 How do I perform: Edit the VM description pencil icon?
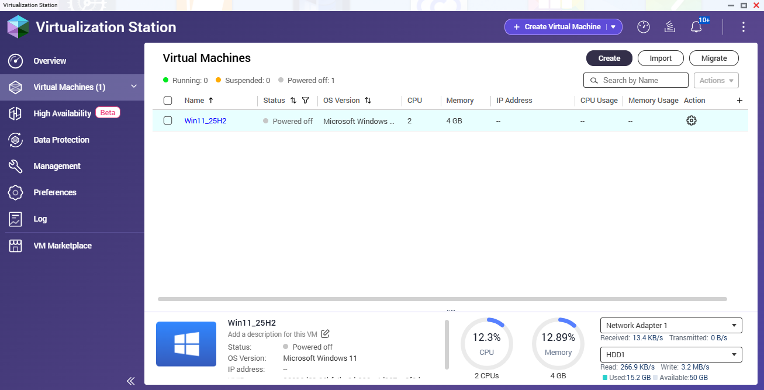coord(326,334)
